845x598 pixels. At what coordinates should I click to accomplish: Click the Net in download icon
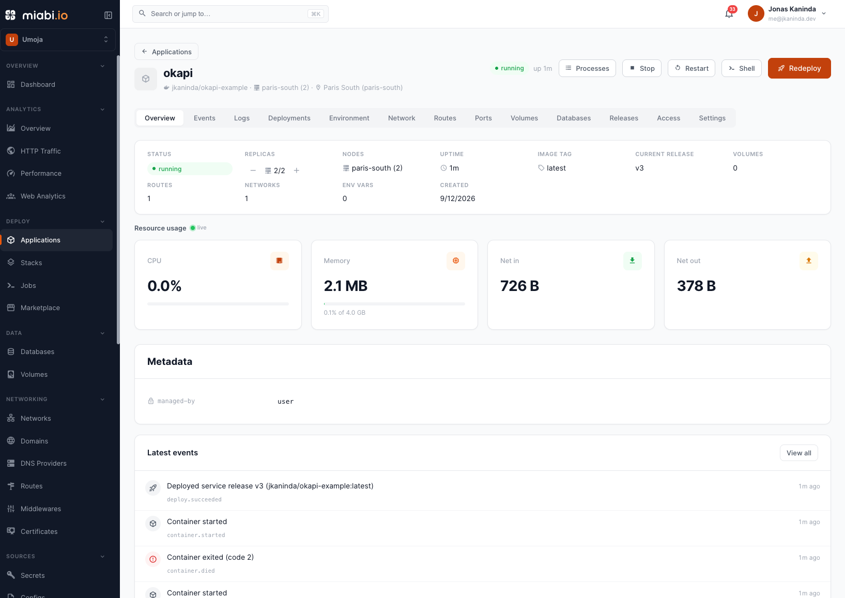click(x=633, y=260)
